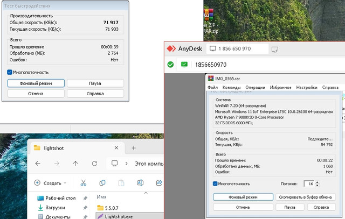The image size is (345, 219).
Task: Unpin Рабочий стол using its pin icon
Action: click(x=85, y=198)
